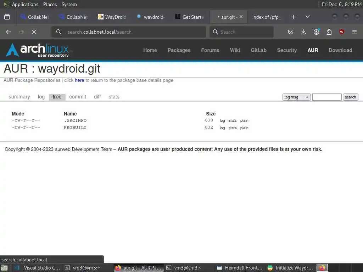This screenshot has height=272, width=363.
Task: Open the log tab of the repo
Action: [41, 97]
